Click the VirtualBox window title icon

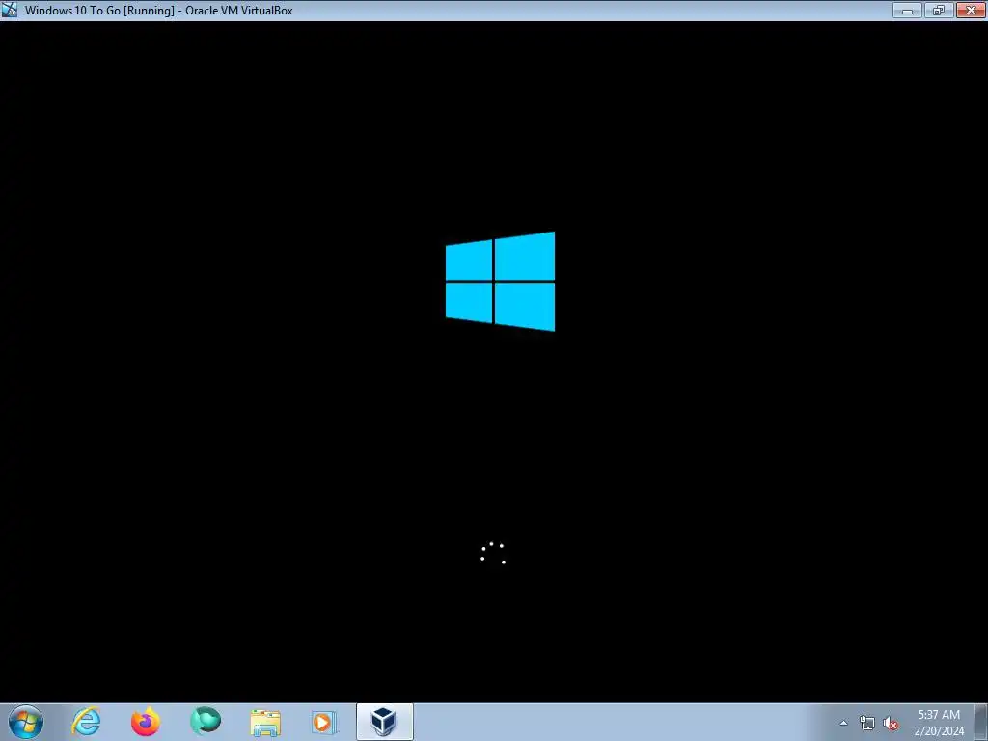pyautogui.click(x=10, y=10)
